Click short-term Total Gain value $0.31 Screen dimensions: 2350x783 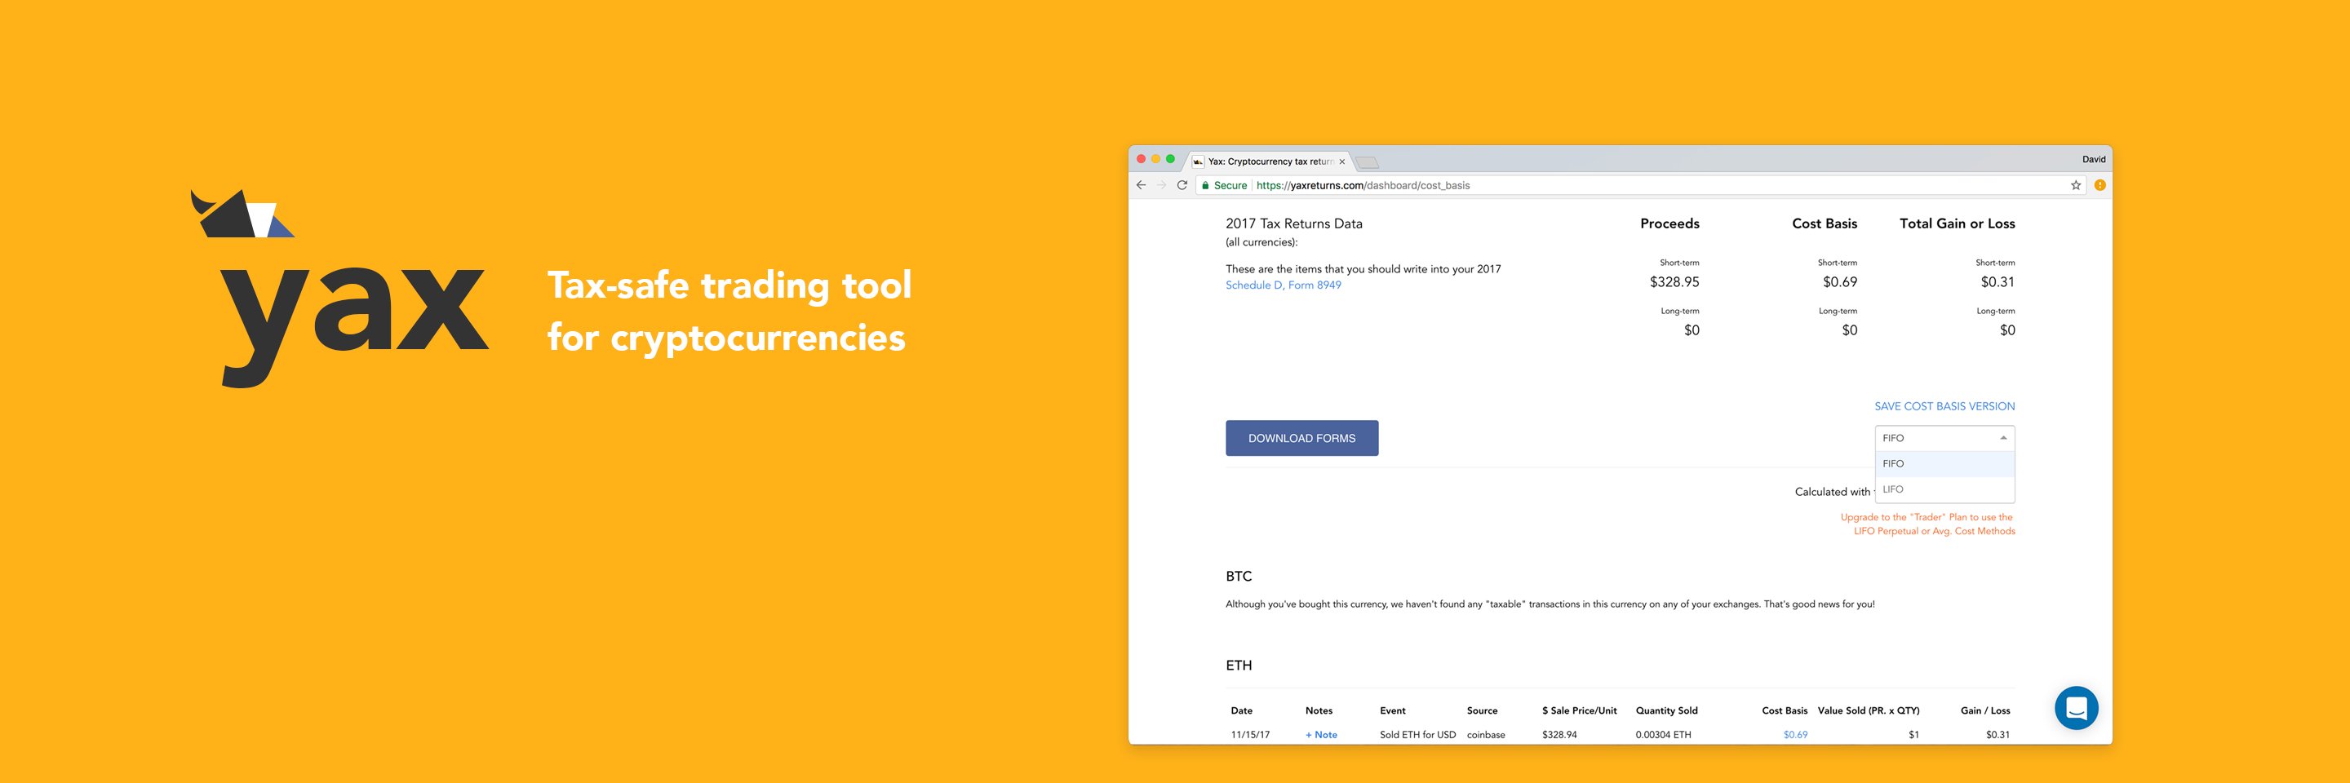[1997, 281]
